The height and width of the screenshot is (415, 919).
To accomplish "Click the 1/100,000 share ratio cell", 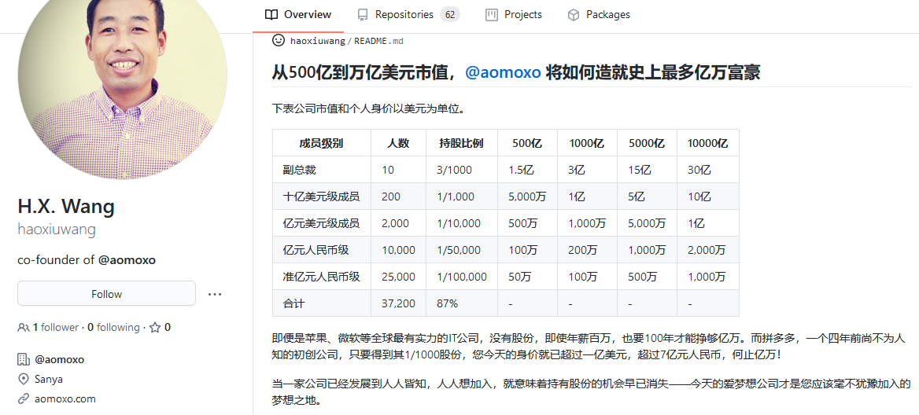I will (x=462, y=277).
